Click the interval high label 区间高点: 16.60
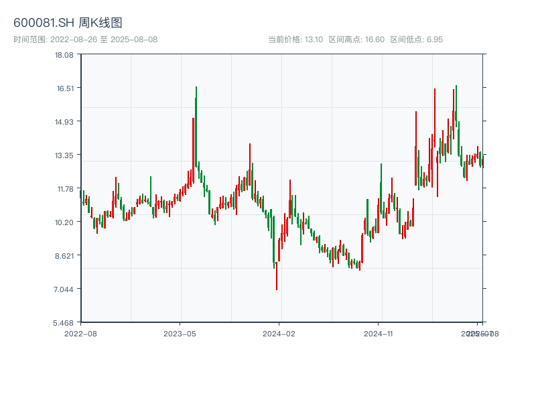The image size is (536, 402). tap(356, 40)
